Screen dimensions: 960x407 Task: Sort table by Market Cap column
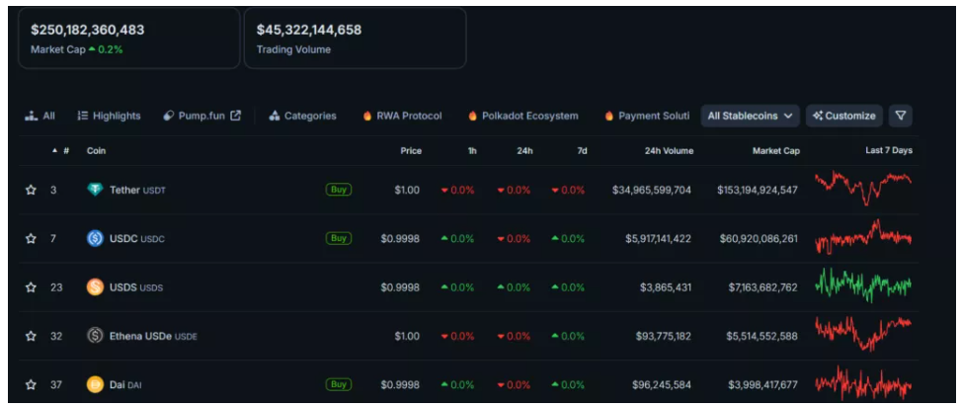coord(774,151)
